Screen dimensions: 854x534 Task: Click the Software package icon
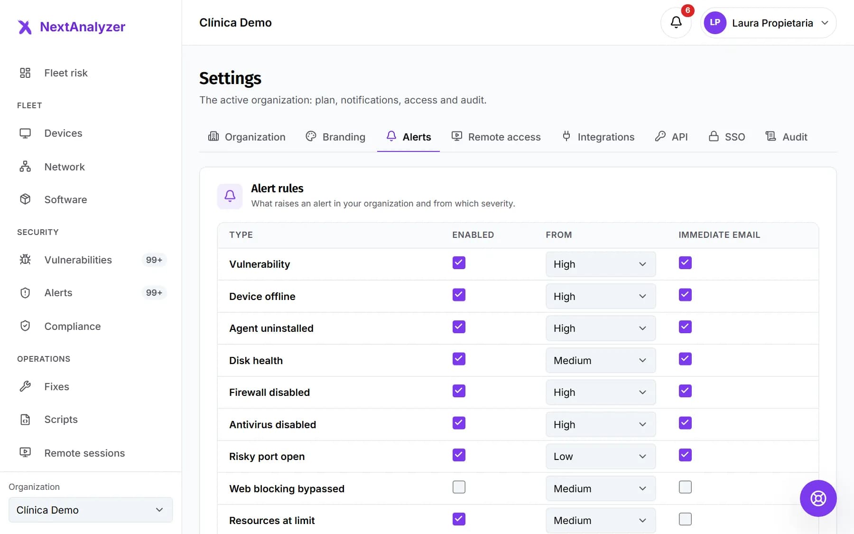(25, 199)
